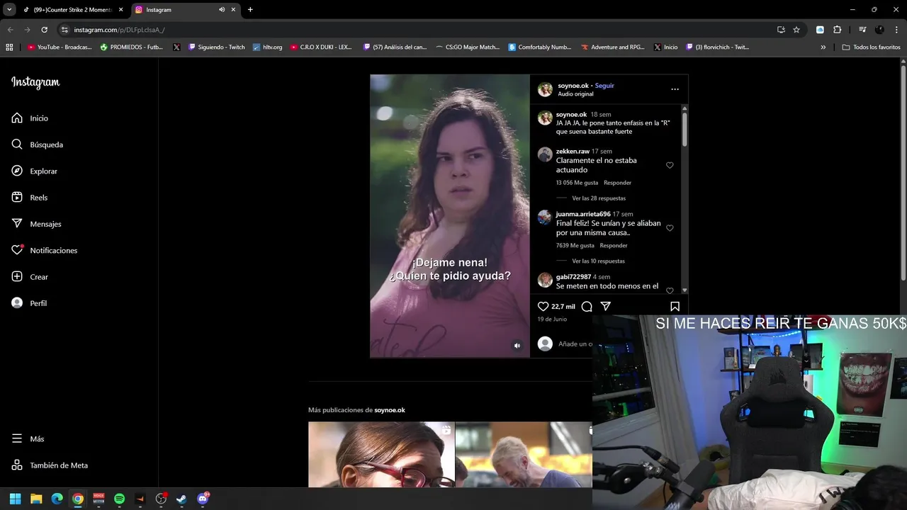The image size is (907, 510).
Task: Open Discord from taskbar
Action: tap(203, 499)
